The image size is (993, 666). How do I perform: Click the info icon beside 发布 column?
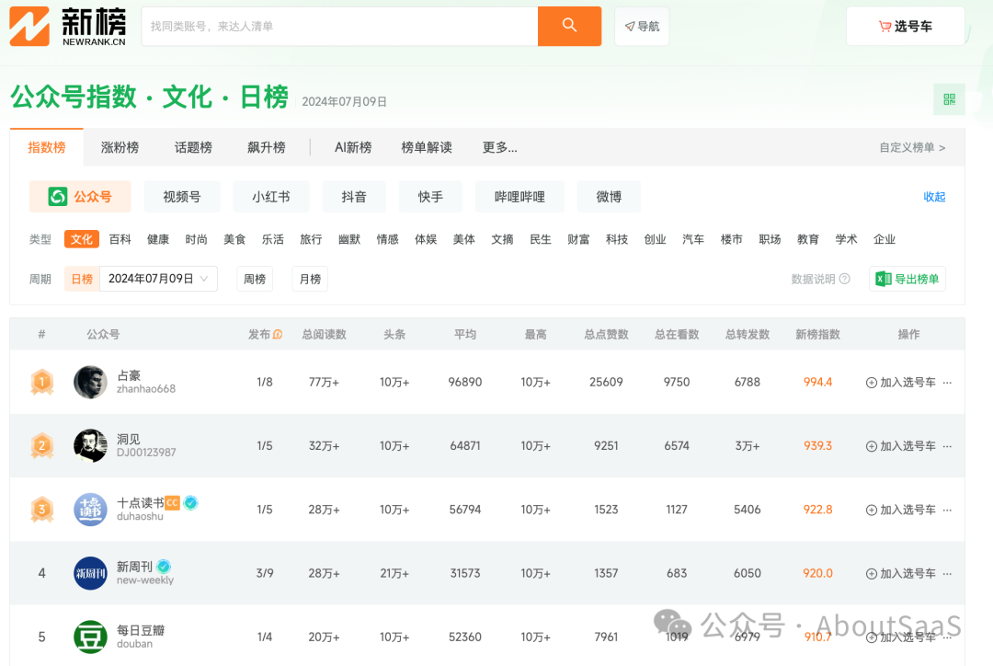click(x=278, y=335)
